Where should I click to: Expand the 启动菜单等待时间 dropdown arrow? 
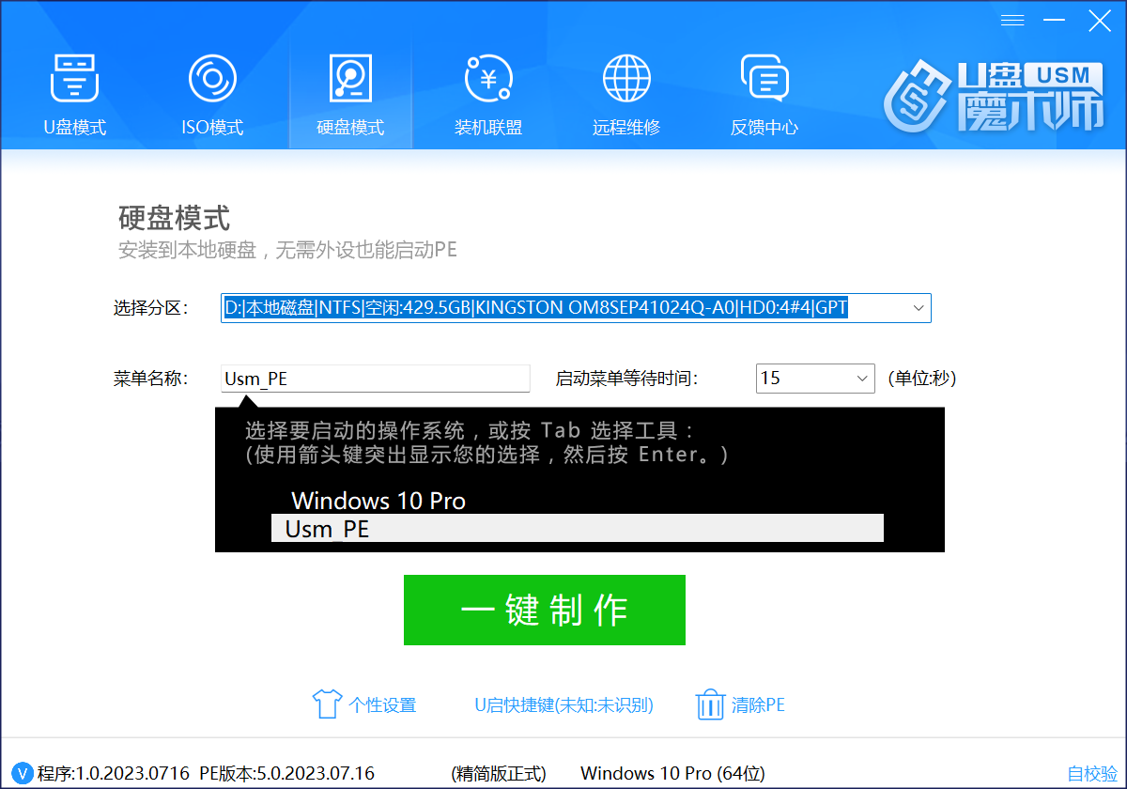(x=862, y=379)
